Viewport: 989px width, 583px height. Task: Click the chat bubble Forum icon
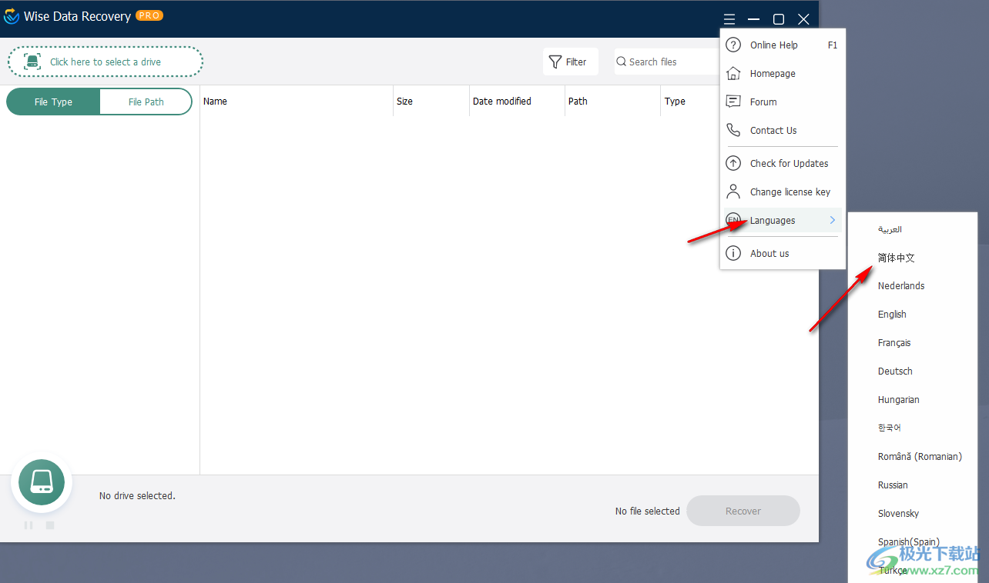733,102
